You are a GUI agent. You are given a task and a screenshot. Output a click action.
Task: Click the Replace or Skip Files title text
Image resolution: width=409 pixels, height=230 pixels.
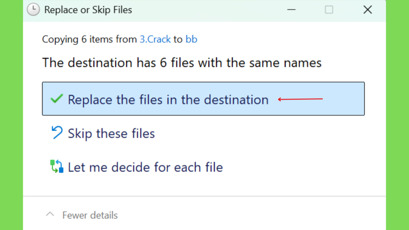(88, 10)
